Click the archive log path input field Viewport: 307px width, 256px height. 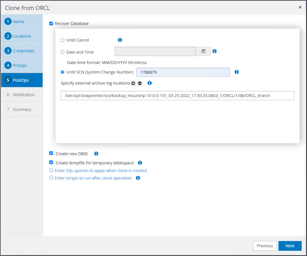[x=177, y=96]
